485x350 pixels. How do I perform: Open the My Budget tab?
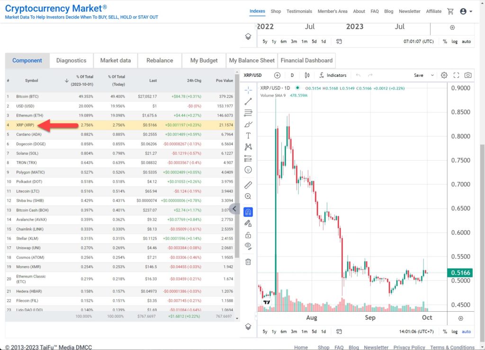(x=204, y=61)
